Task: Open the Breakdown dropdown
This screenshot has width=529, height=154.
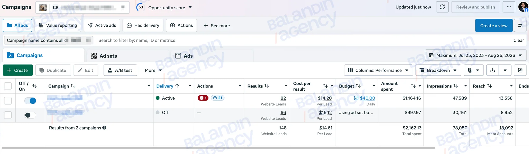Action: pyautogui.click(x=438, y=70)
